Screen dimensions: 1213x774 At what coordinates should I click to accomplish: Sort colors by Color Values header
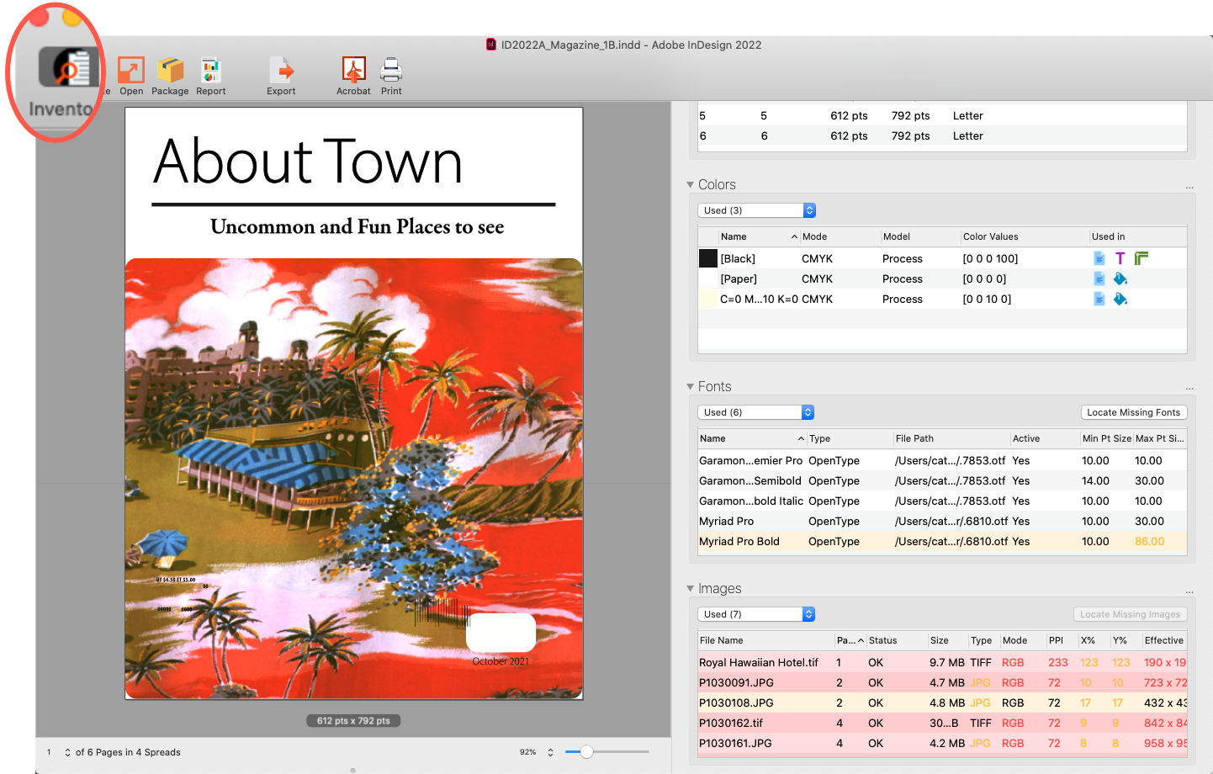point(1025,236)
